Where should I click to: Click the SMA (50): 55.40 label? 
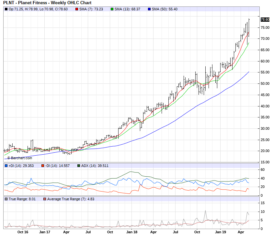click(x=165, y=9)
